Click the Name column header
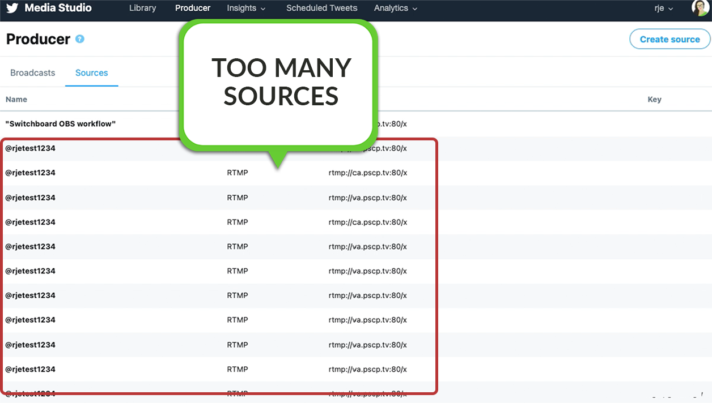The width and height of the screenshot is (712, 403). (x=16, y=99)
